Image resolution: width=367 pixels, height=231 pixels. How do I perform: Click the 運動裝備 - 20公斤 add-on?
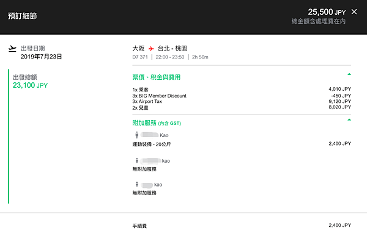tap(152, 144)
